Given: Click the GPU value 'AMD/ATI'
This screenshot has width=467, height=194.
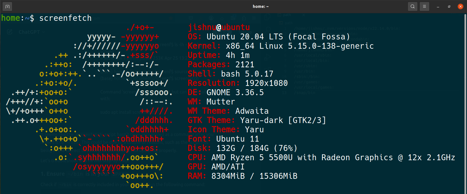Looking at the screenshot, I should click(x=228, y=167).
